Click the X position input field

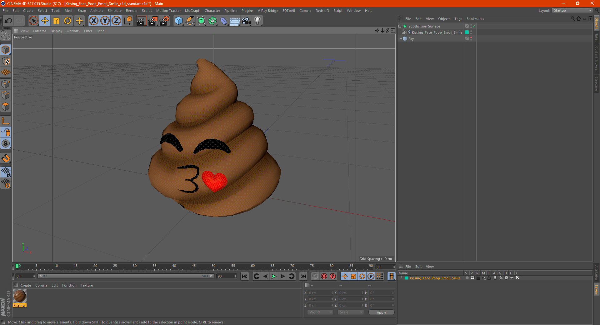321,293
